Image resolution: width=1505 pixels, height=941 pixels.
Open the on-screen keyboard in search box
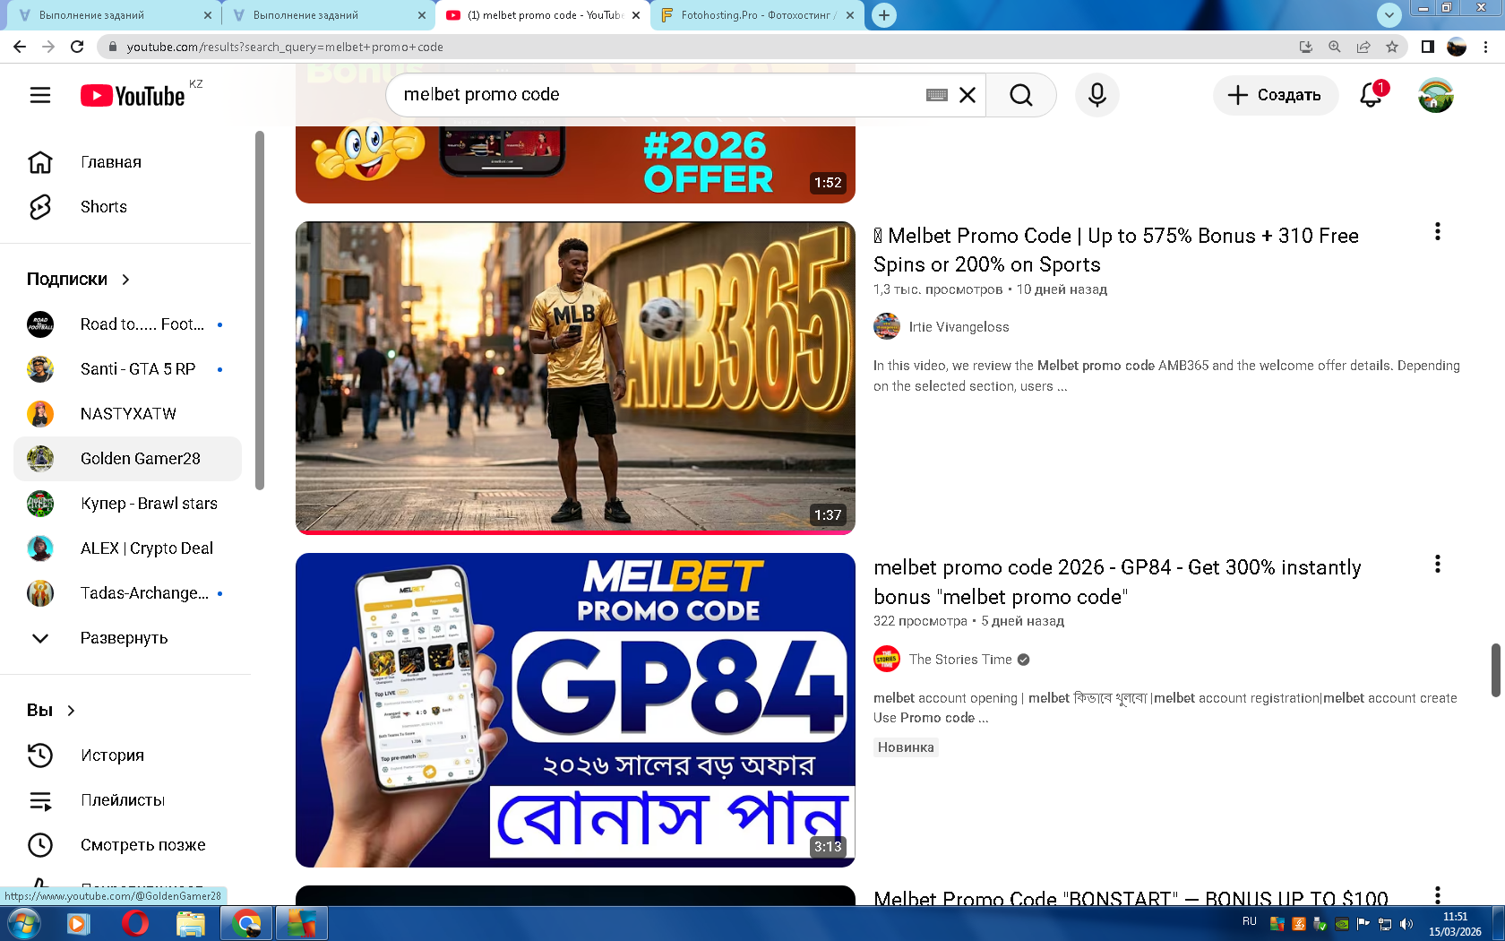[937, 95]
